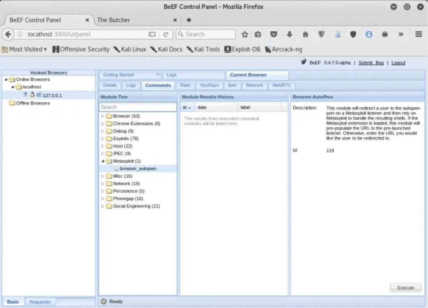The height and width of the screenshot is (308, 428).
Task: Open the Firefox downloads arrow icon
Action: 289,34
